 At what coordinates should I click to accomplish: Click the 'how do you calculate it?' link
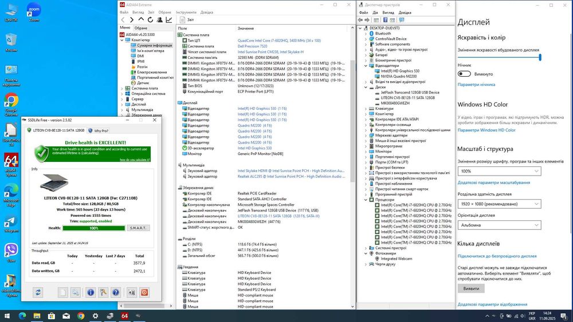[x=135, y=160]
